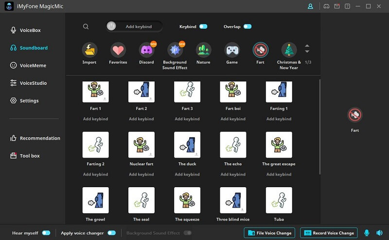The width and height of the screenshot is (389, 240).
Task: Click the speaker volume icon in bottom bar
Action: (x=379, y=233)
